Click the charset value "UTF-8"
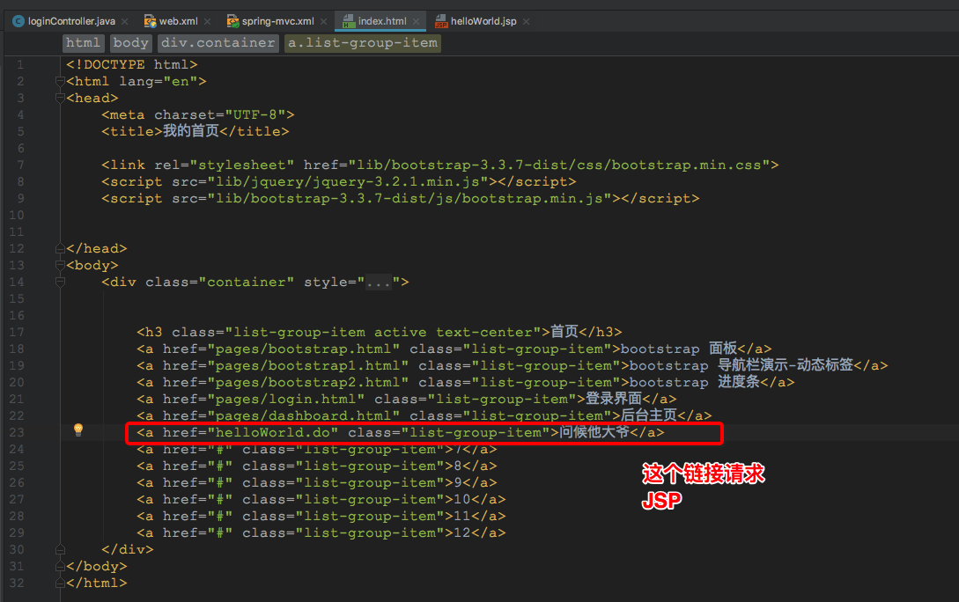 click(x=255, y=115)
